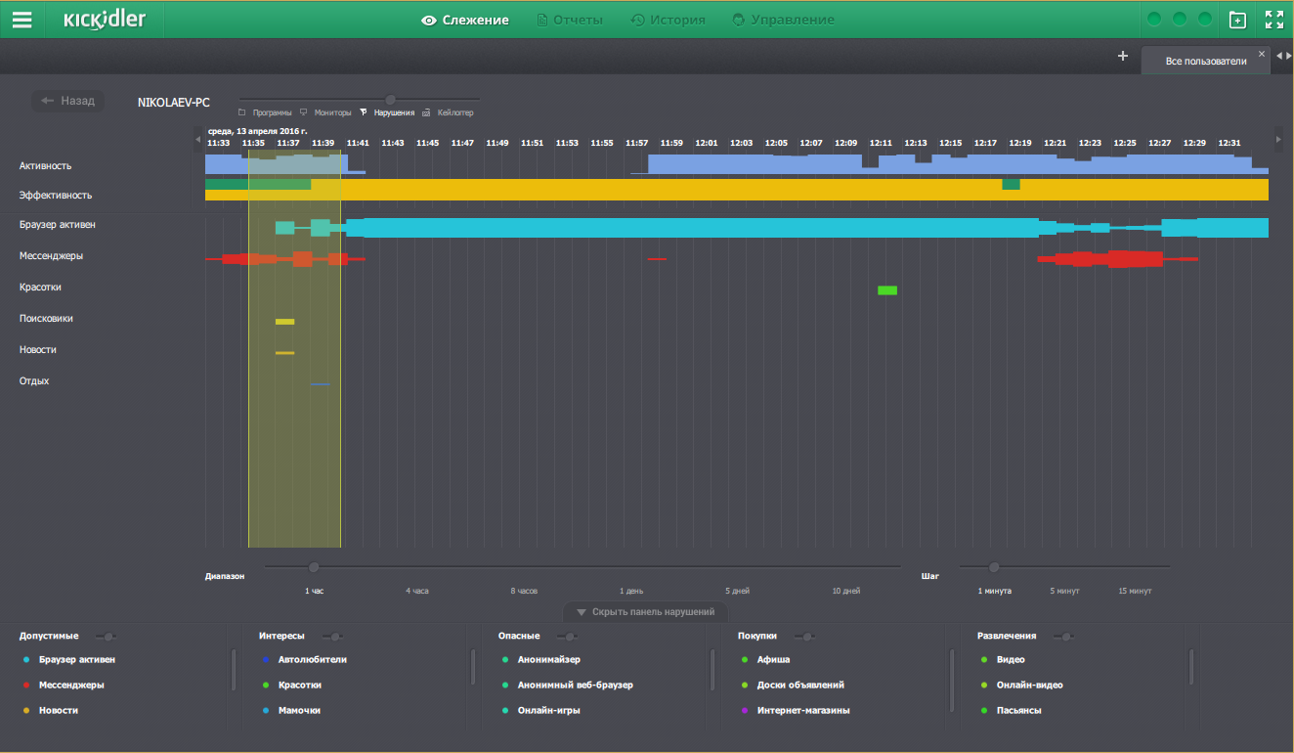Click the Kickidler logo
This screenshot has width=1294, height=753.
click(x=105, y=20)
